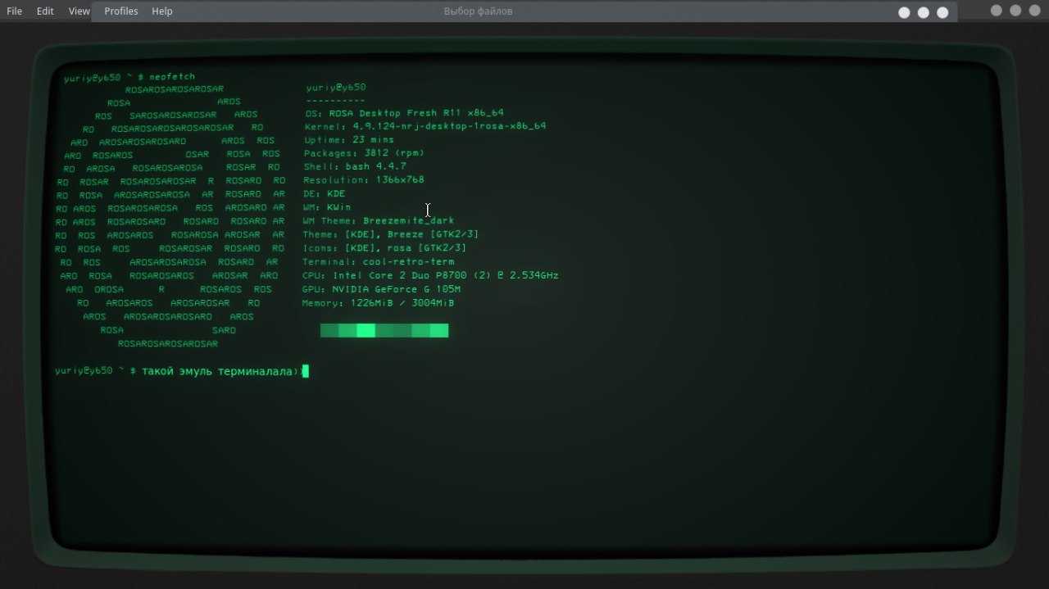The width and height of the screenshot is (1049, 589).
Task: Click the 'GPU: NVIDIA GeForce G 105M' line
Action: point(382,290)
